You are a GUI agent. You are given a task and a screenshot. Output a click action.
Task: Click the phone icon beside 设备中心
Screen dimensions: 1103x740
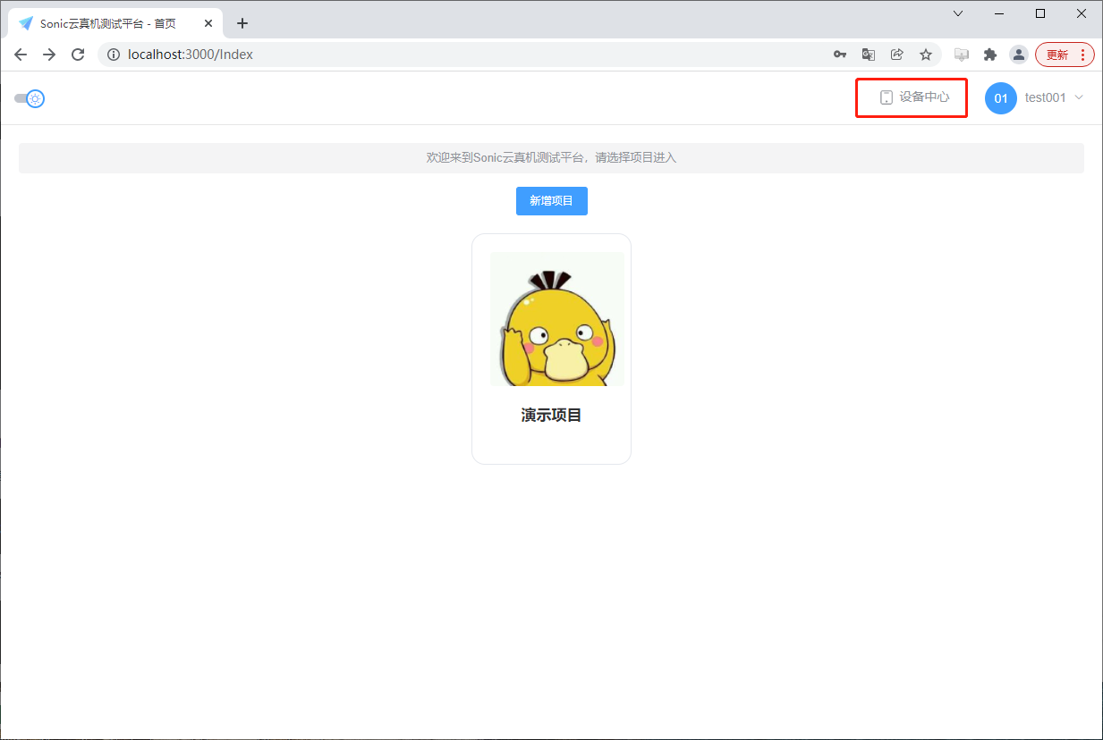887,97
